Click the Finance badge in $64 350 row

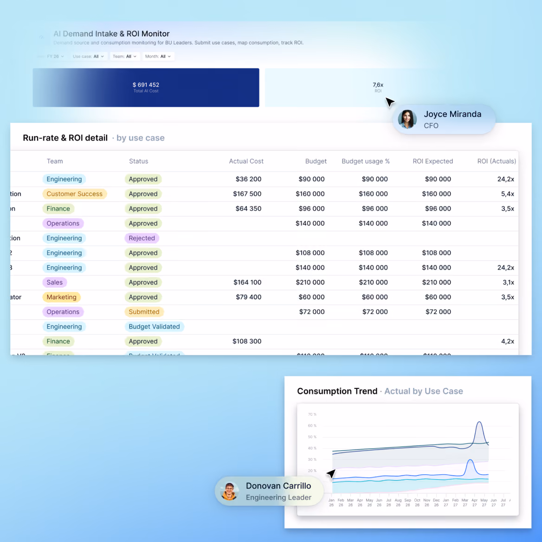tap(58, 209)
